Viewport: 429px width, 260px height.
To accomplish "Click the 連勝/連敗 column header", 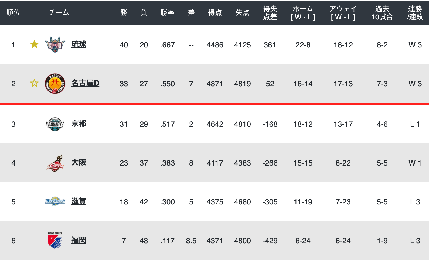I will click(x=415, y=13).
